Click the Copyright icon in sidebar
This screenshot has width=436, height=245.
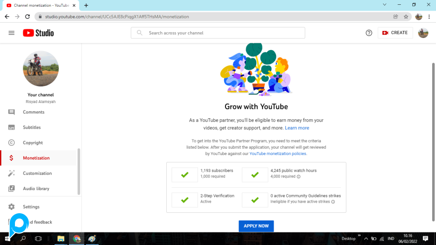click(12, 143)
